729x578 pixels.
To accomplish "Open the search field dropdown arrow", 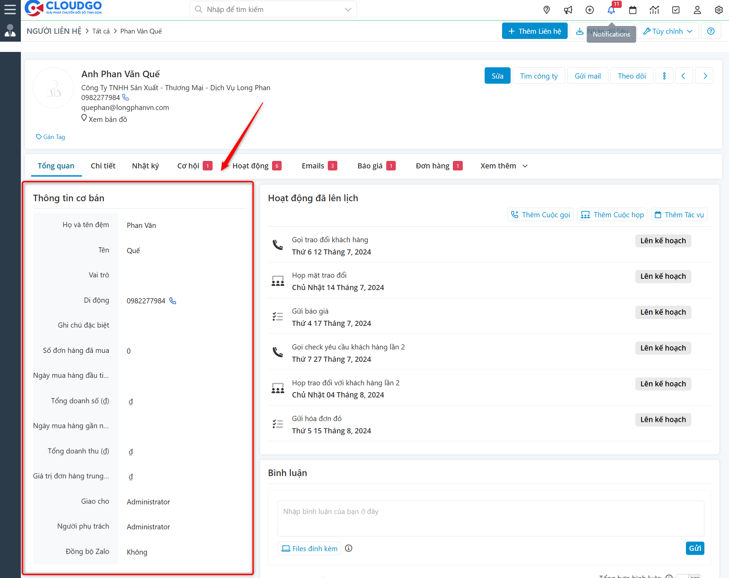I will coord(348,9).
